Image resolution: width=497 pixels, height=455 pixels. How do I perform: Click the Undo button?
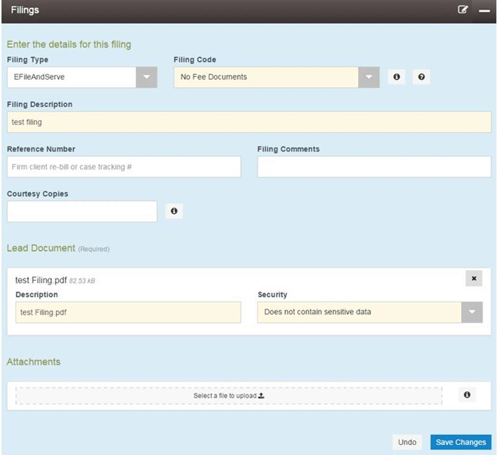tap(407, 442)
